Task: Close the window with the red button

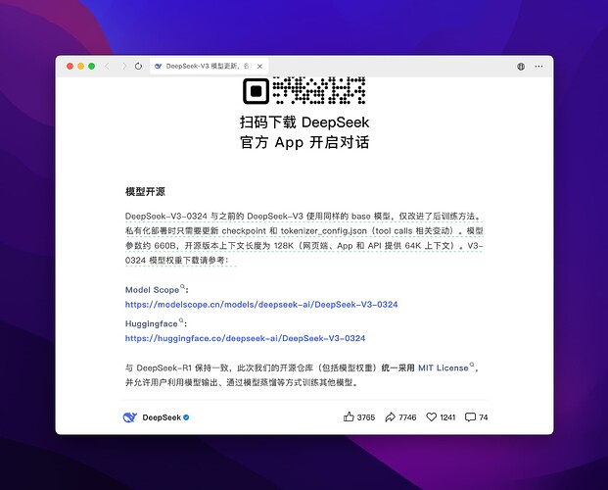Action: tap(70, 66)
